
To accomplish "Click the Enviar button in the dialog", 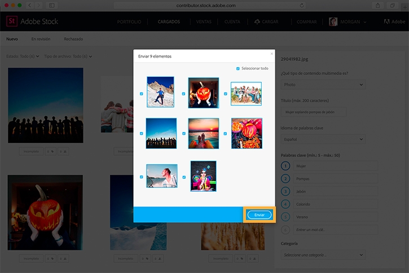I will pyautogui.click(x=260, y=215).
